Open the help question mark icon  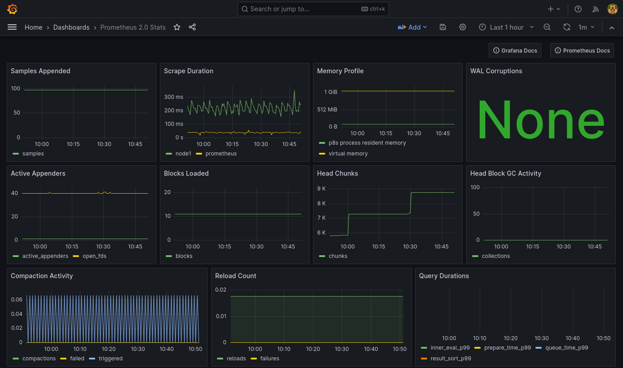[x=578, y=9]
